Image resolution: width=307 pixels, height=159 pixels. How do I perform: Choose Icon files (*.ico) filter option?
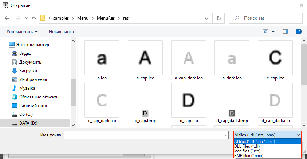[248, 151]
